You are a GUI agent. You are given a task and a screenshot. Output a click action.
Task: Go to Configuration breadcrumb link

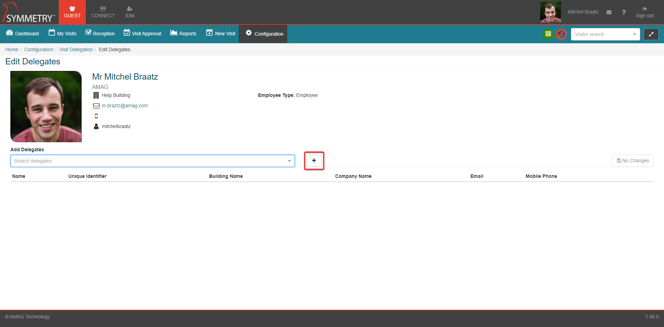(39, 49)
